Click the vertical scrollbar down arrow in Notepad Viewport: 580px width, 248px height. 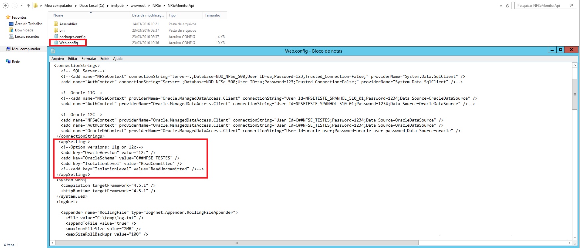[575, 237]
